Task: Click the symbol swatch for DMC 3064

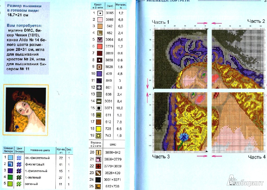Action: pyautogui.click(x=99, y=40)
